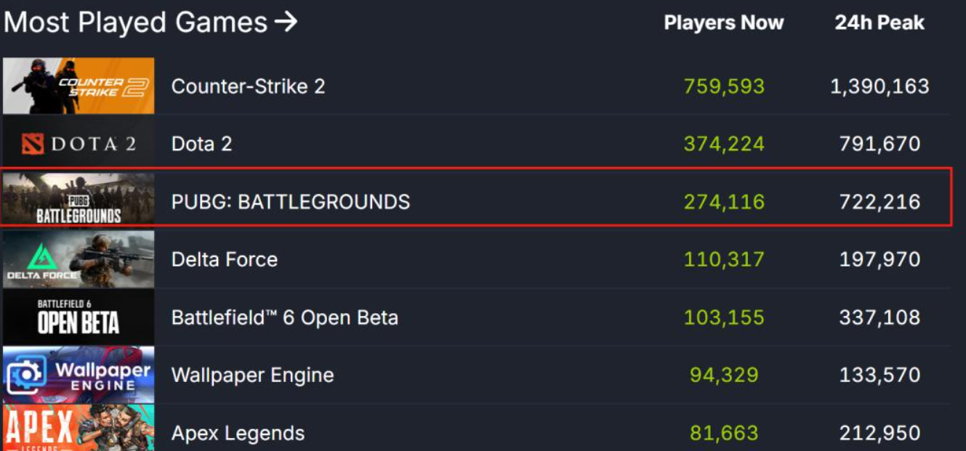
Task: Open the Counter-Strike 2 game thumbnail
Action: [79, 86]
